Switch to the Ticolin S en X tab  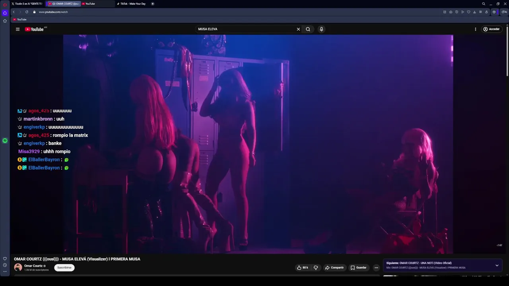point(27,4)
